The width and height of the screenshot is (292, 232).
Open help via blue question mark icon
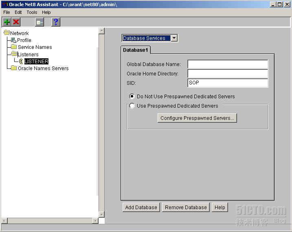click(x=56, y=22)
